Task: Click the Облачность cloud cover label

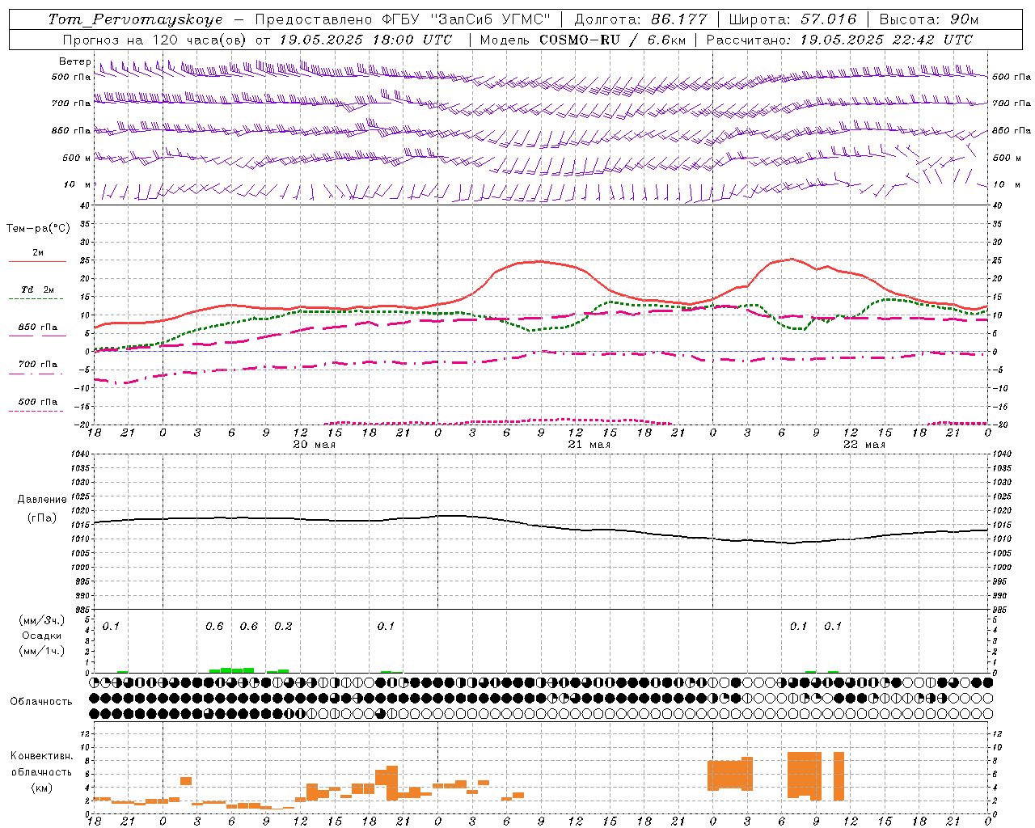Action: coord(41,702)
